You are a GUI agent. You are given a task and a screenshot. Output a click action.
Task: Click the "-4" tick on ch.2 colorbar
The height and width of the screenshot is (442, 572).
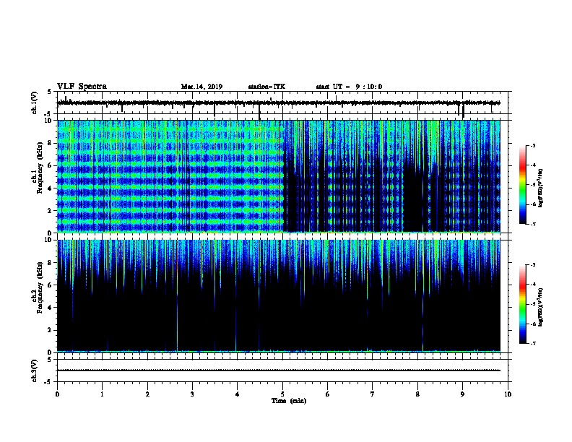532,285
